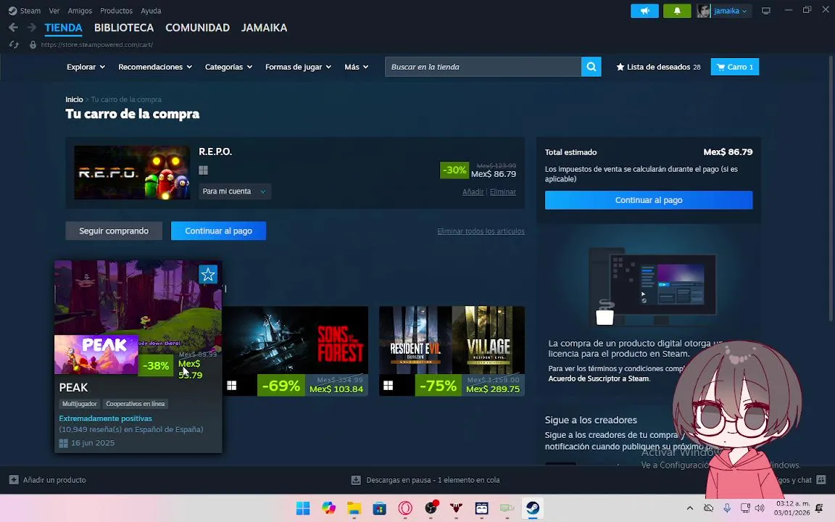Click the Windows icon under R.E.P.O. title
835x522 pixels.
coord(203,170)
